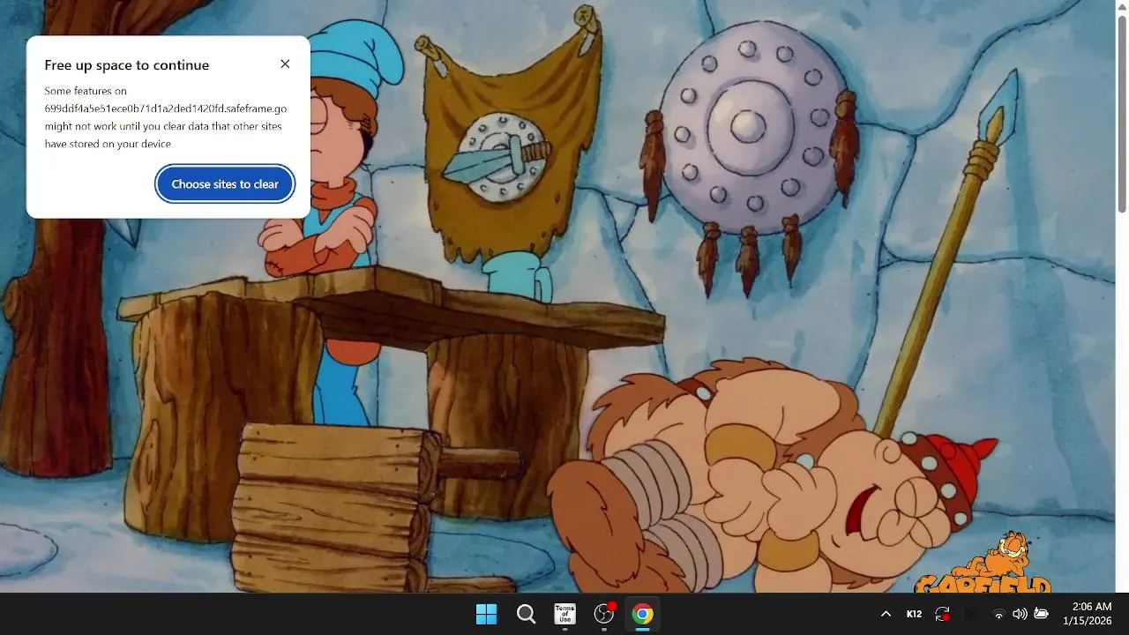Close the Free up space popup
The image size is (1129, 635).
(285, 64)
